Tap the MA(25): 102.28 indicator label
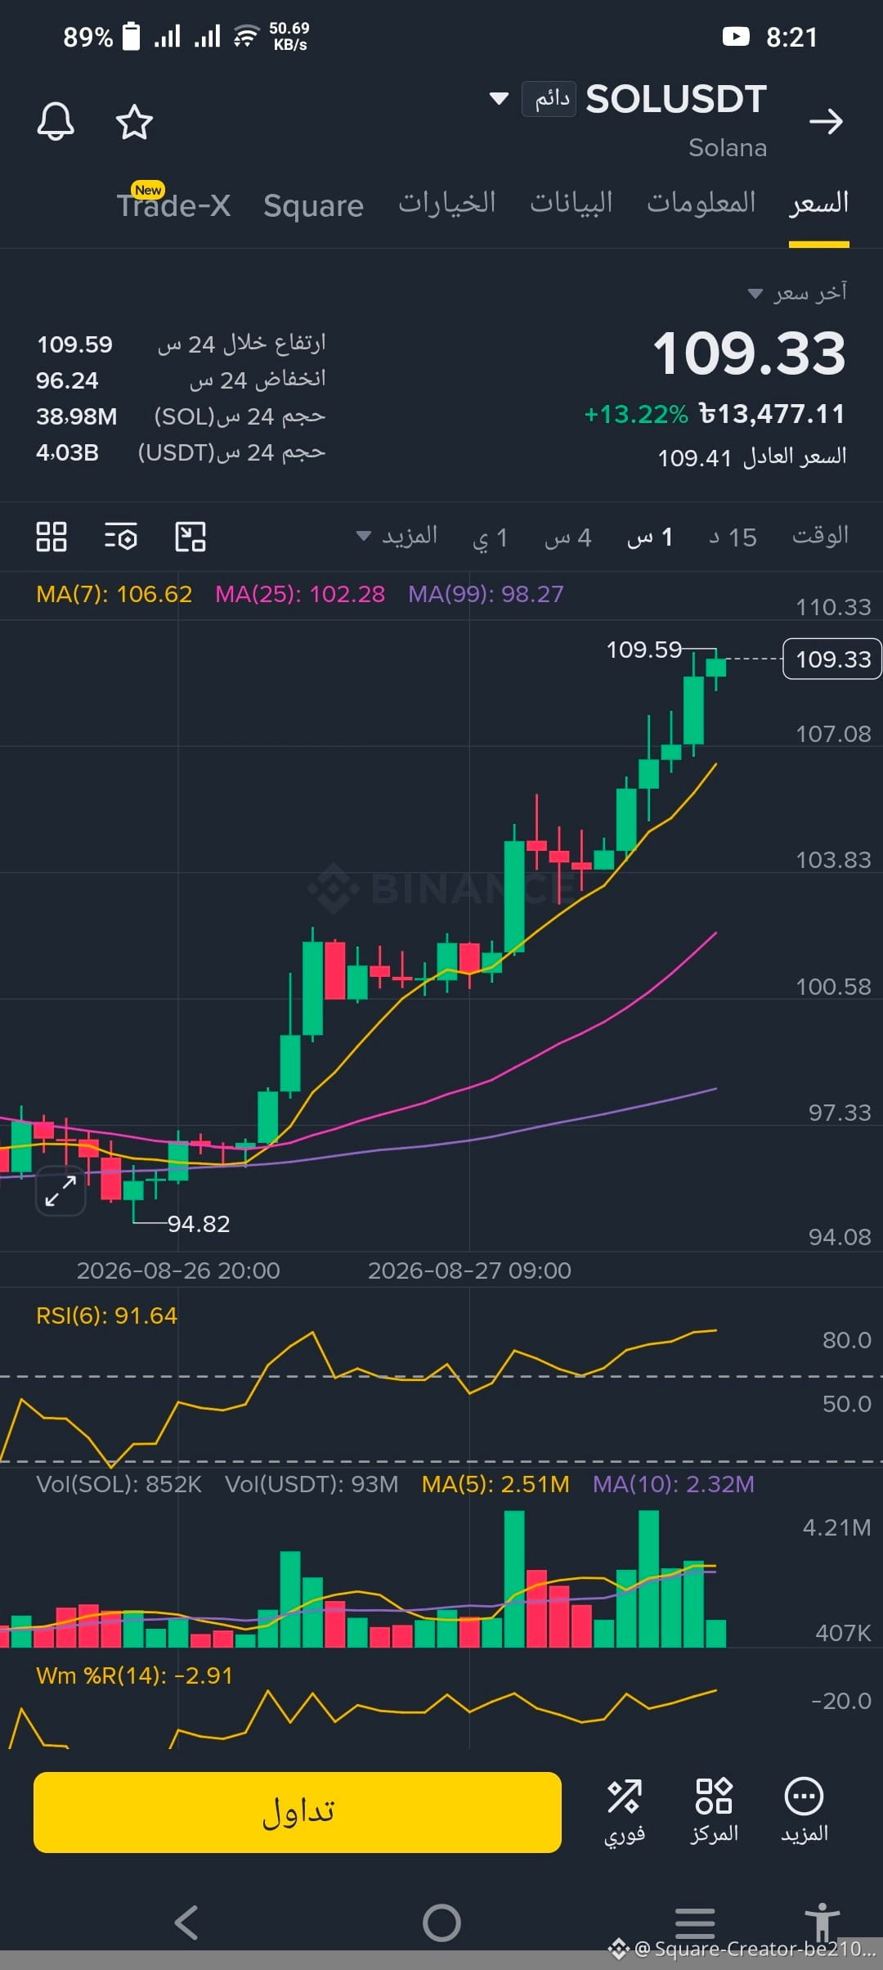Image resolution: width=883 pixels, height=1970 pixels. pyautogui.click(x=300, y=594)
